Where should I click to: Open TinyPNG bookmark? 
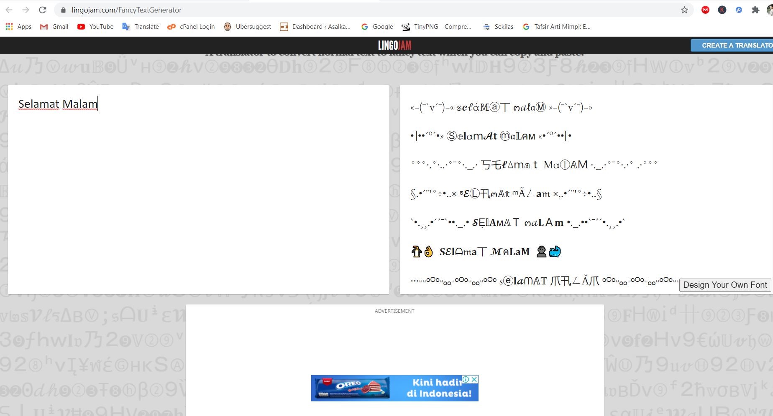(x=436, y=27)
